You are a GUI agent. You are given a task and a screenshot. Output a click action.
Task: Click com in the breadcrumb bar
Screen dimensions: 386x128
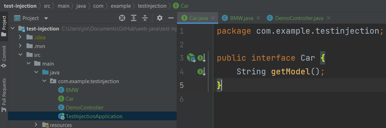[98, 6]
